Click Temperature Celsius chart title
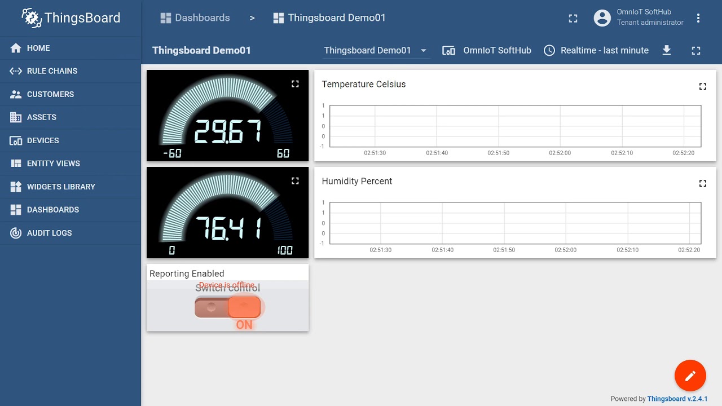Screen dimensions: 722x406 click(364, 84)
